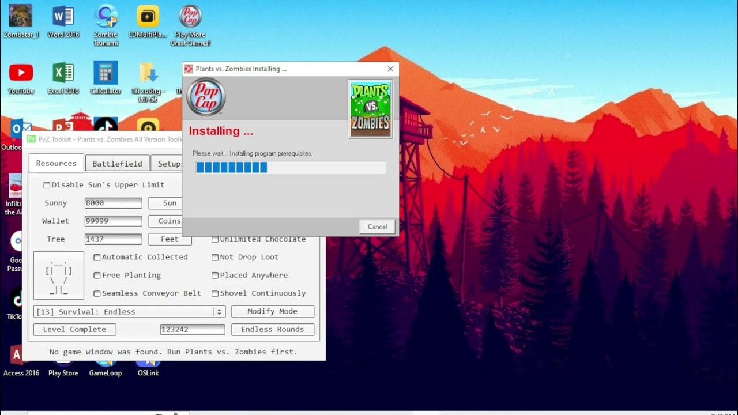Launch Excel 2016 from the desktop
Image resolution: width=738 pixels, height=415 pixels.
click(x=63, y=78)
